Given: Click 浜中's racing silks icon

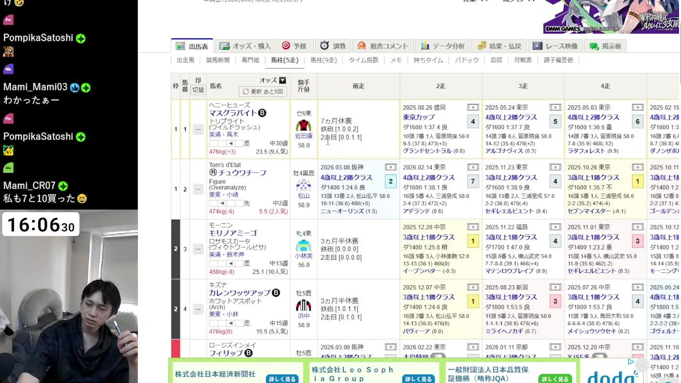Looking at the screenshot, I should [304, 305].
